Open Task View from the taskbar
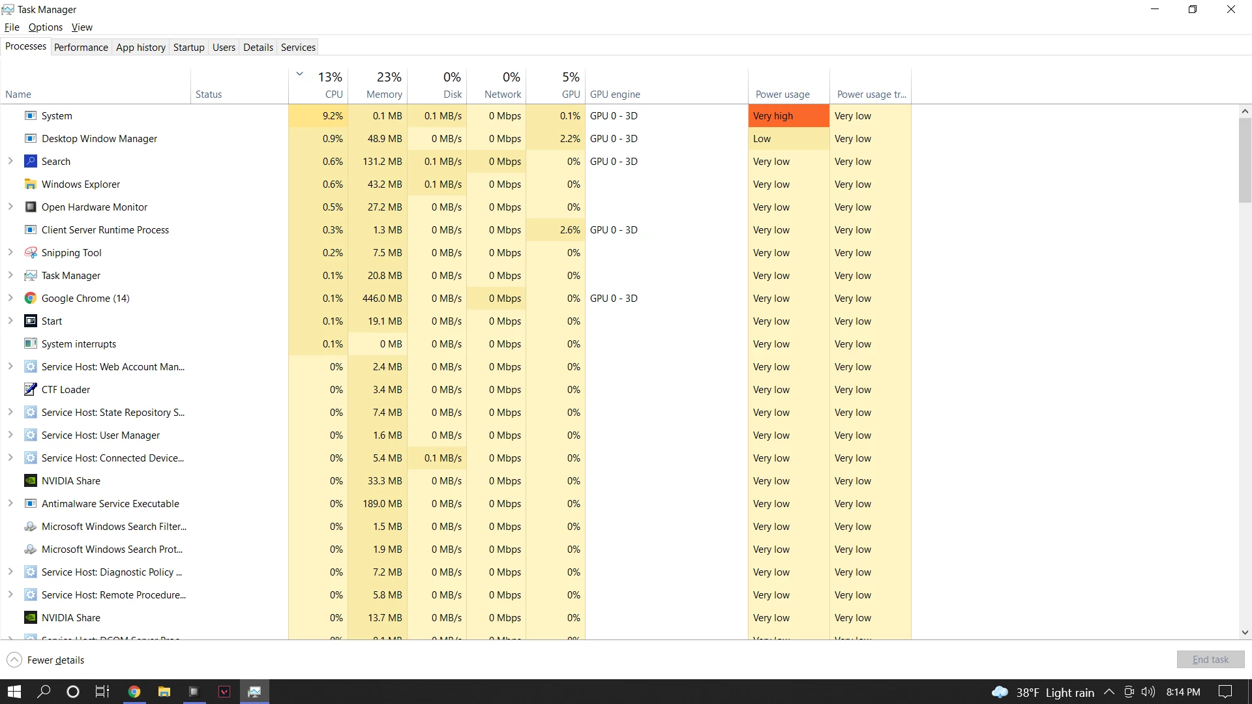 click(102, 692)
